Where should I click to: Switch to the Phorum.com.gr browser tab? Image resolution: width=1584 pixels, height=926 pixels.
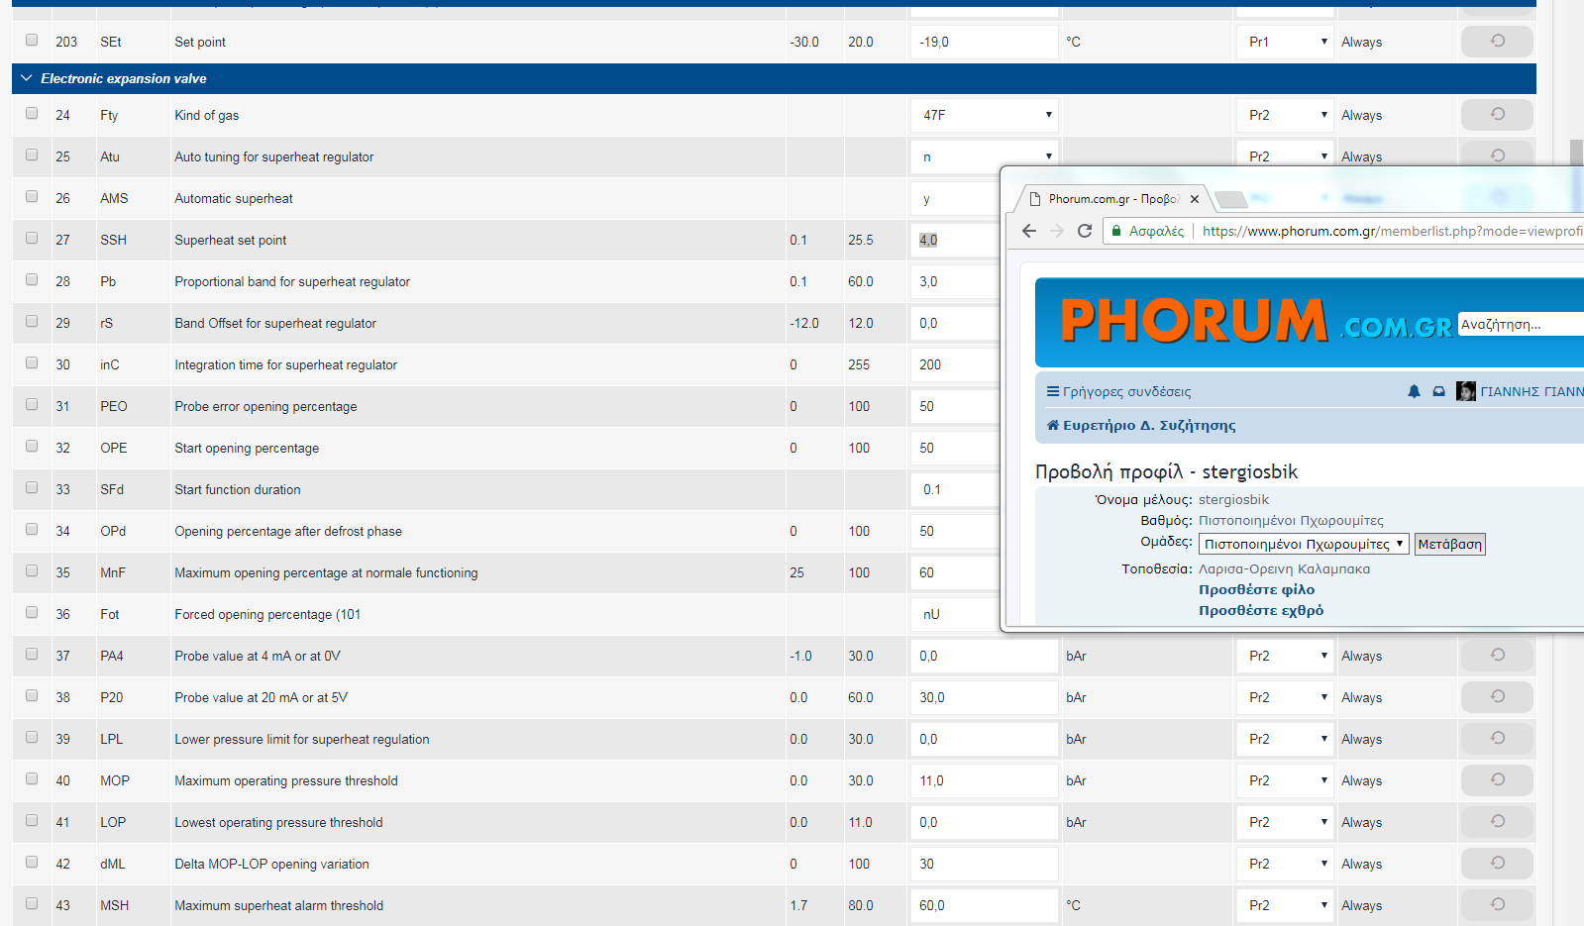point(1113,199)
